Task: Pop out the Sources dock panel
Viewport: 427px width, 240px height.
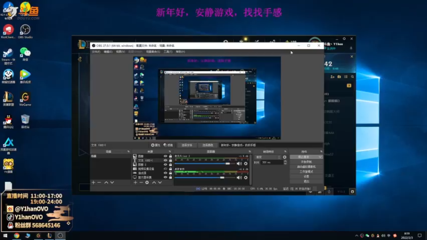Action: (170, 151)
